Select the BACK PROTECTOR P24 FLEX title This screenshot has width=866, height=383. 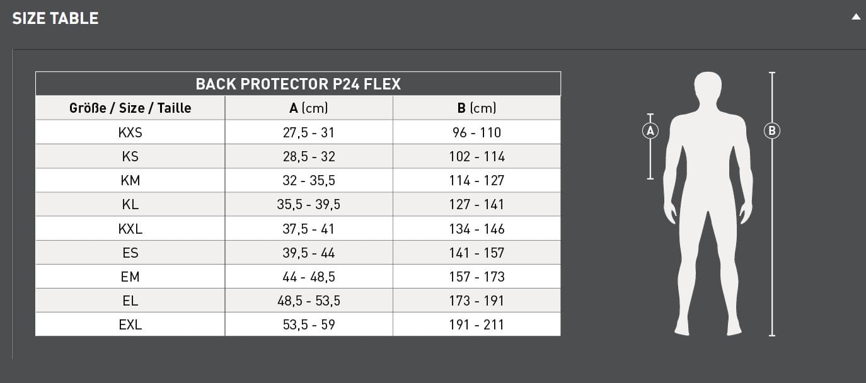pyautogui.click(x=298, y=84)
